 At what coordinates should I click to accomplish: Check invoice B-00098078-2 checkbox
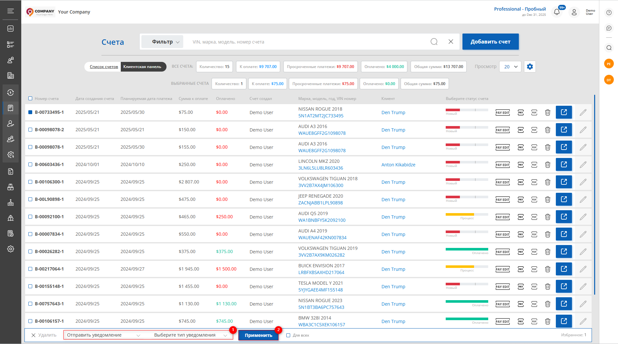pyautogui.click(x=30, y=130)
